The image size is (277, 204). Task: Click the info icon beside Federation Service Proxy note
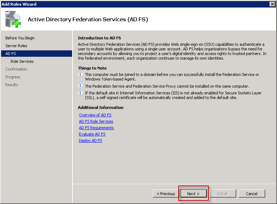pyautogui.click(x=80, y=86)
